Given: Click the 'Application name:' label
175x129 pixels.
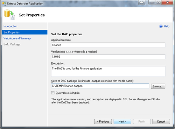Looking at the screenshot, I should (61, 40).
